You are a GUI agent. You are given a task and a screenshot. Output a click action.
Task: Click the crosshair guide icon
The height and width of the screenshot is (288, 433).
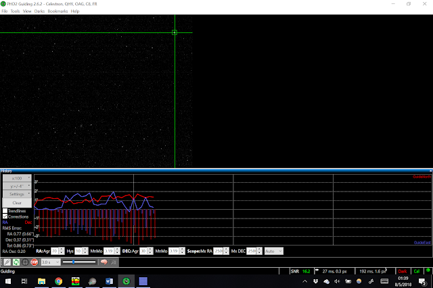pyautogui.click(x=25, y=262)
